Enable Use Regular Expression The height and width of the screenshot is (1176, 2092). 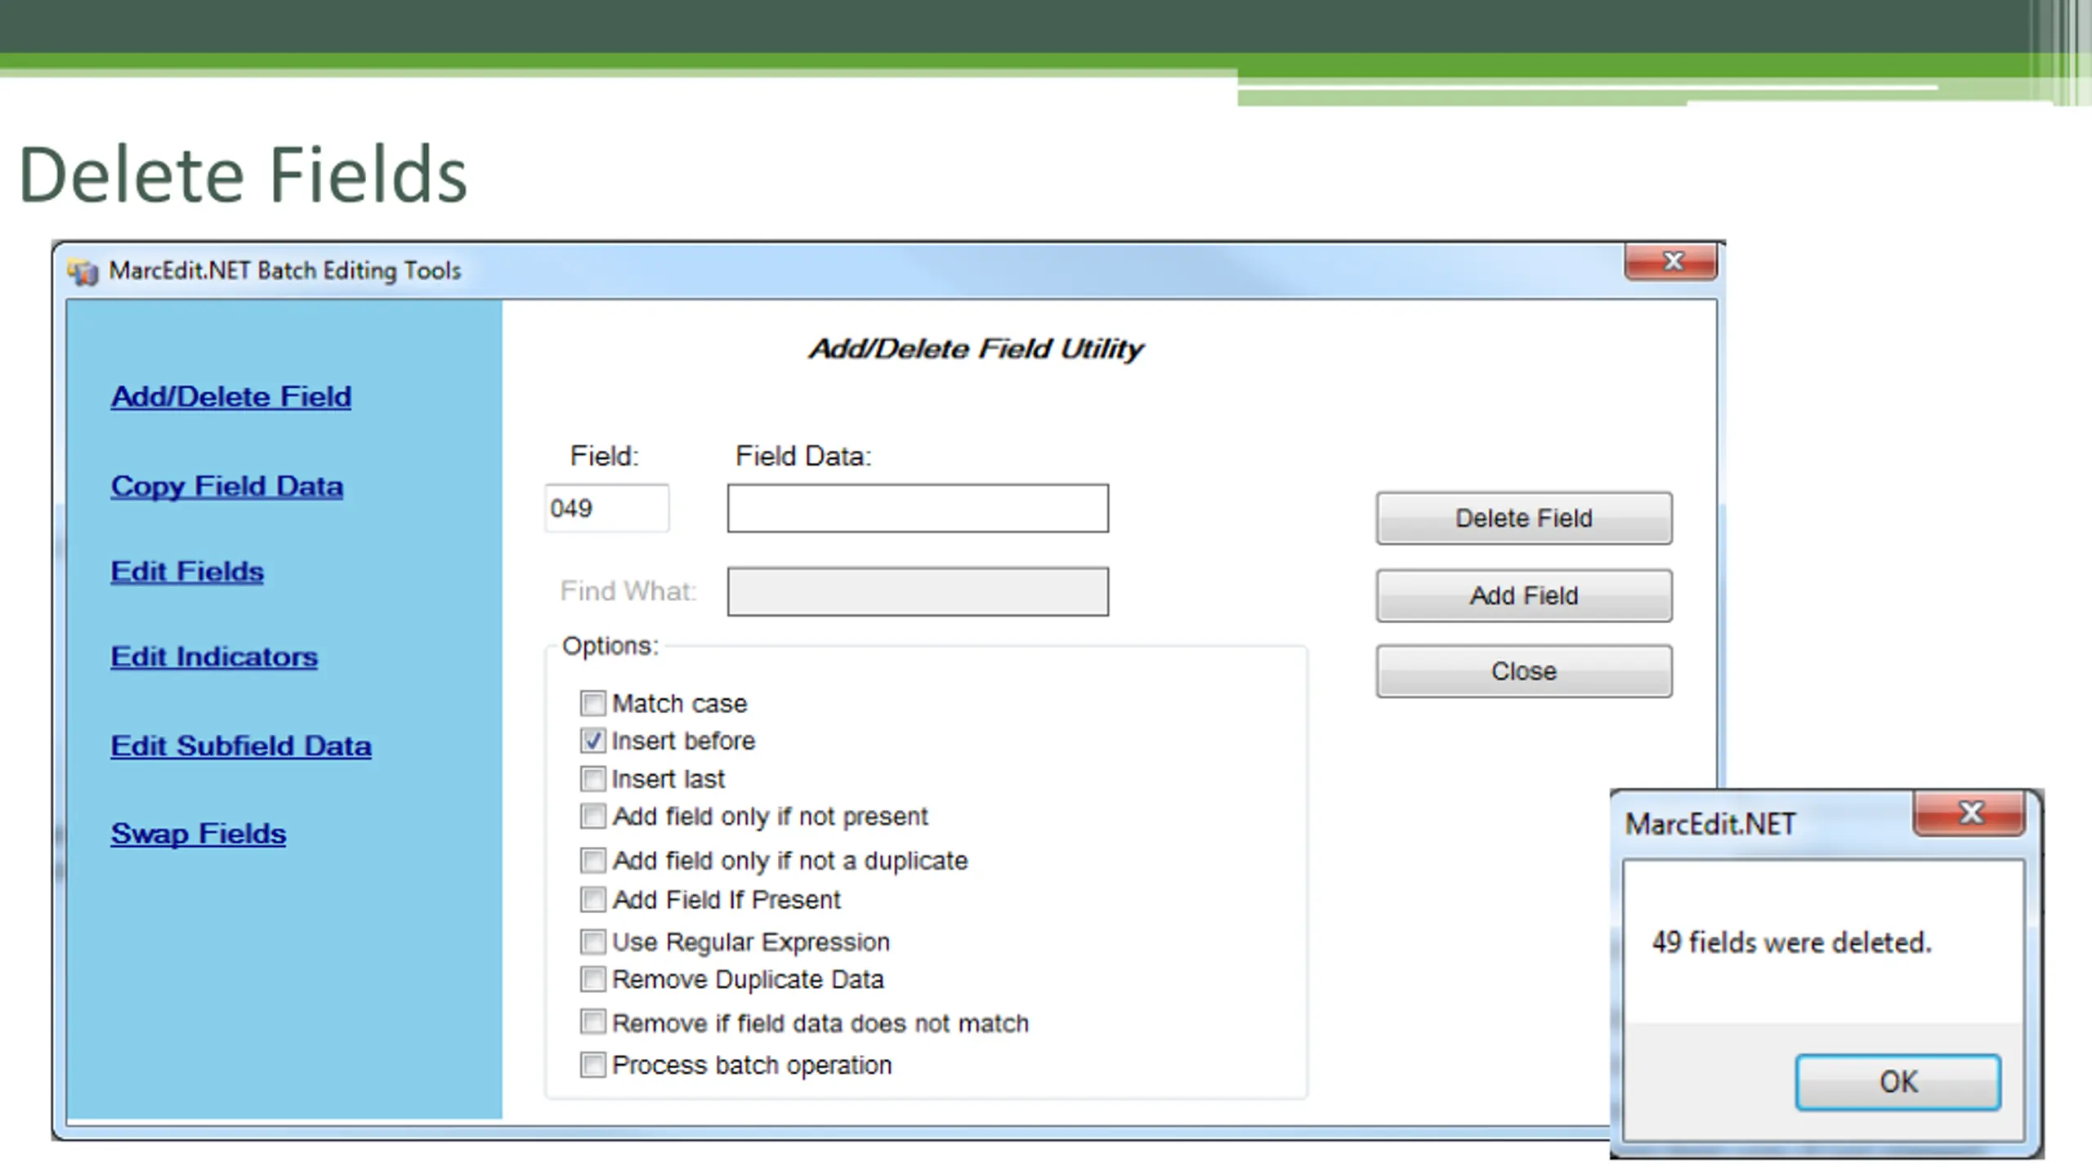coord(593,942)
